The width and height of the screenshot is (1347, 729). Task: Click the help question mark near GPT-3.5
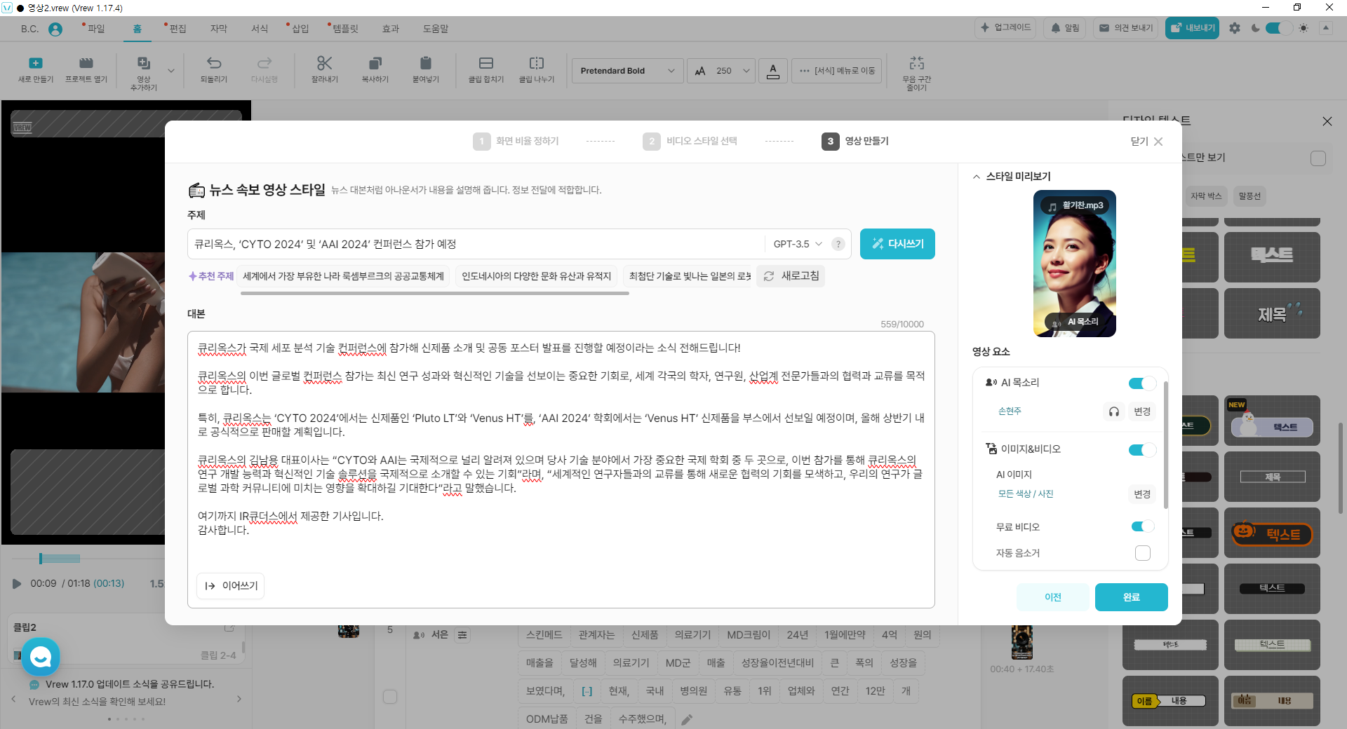pos(838,244)
